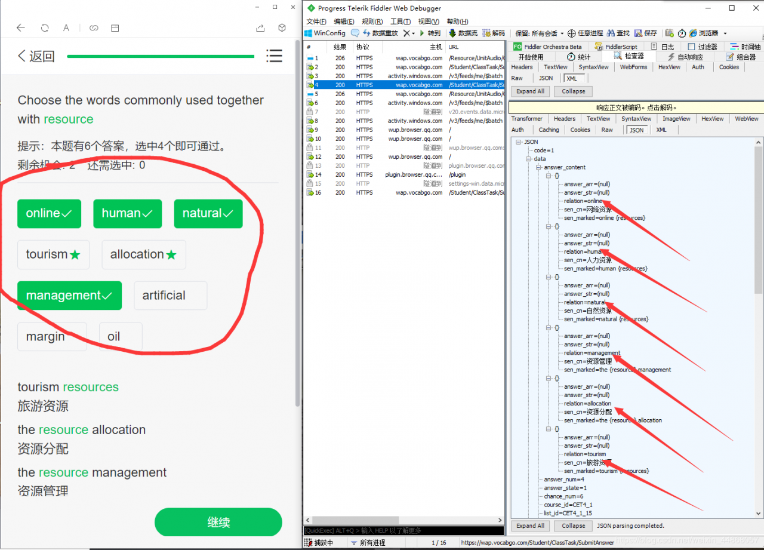Click the comment speech bubble icon in Fiddler
This screenshot has width=764, height=550.
(355, 33)
